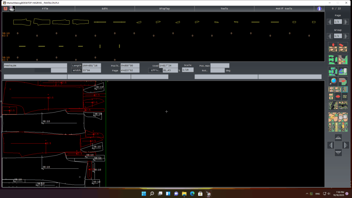Click the red square icon beside File menu

[5, 9]
